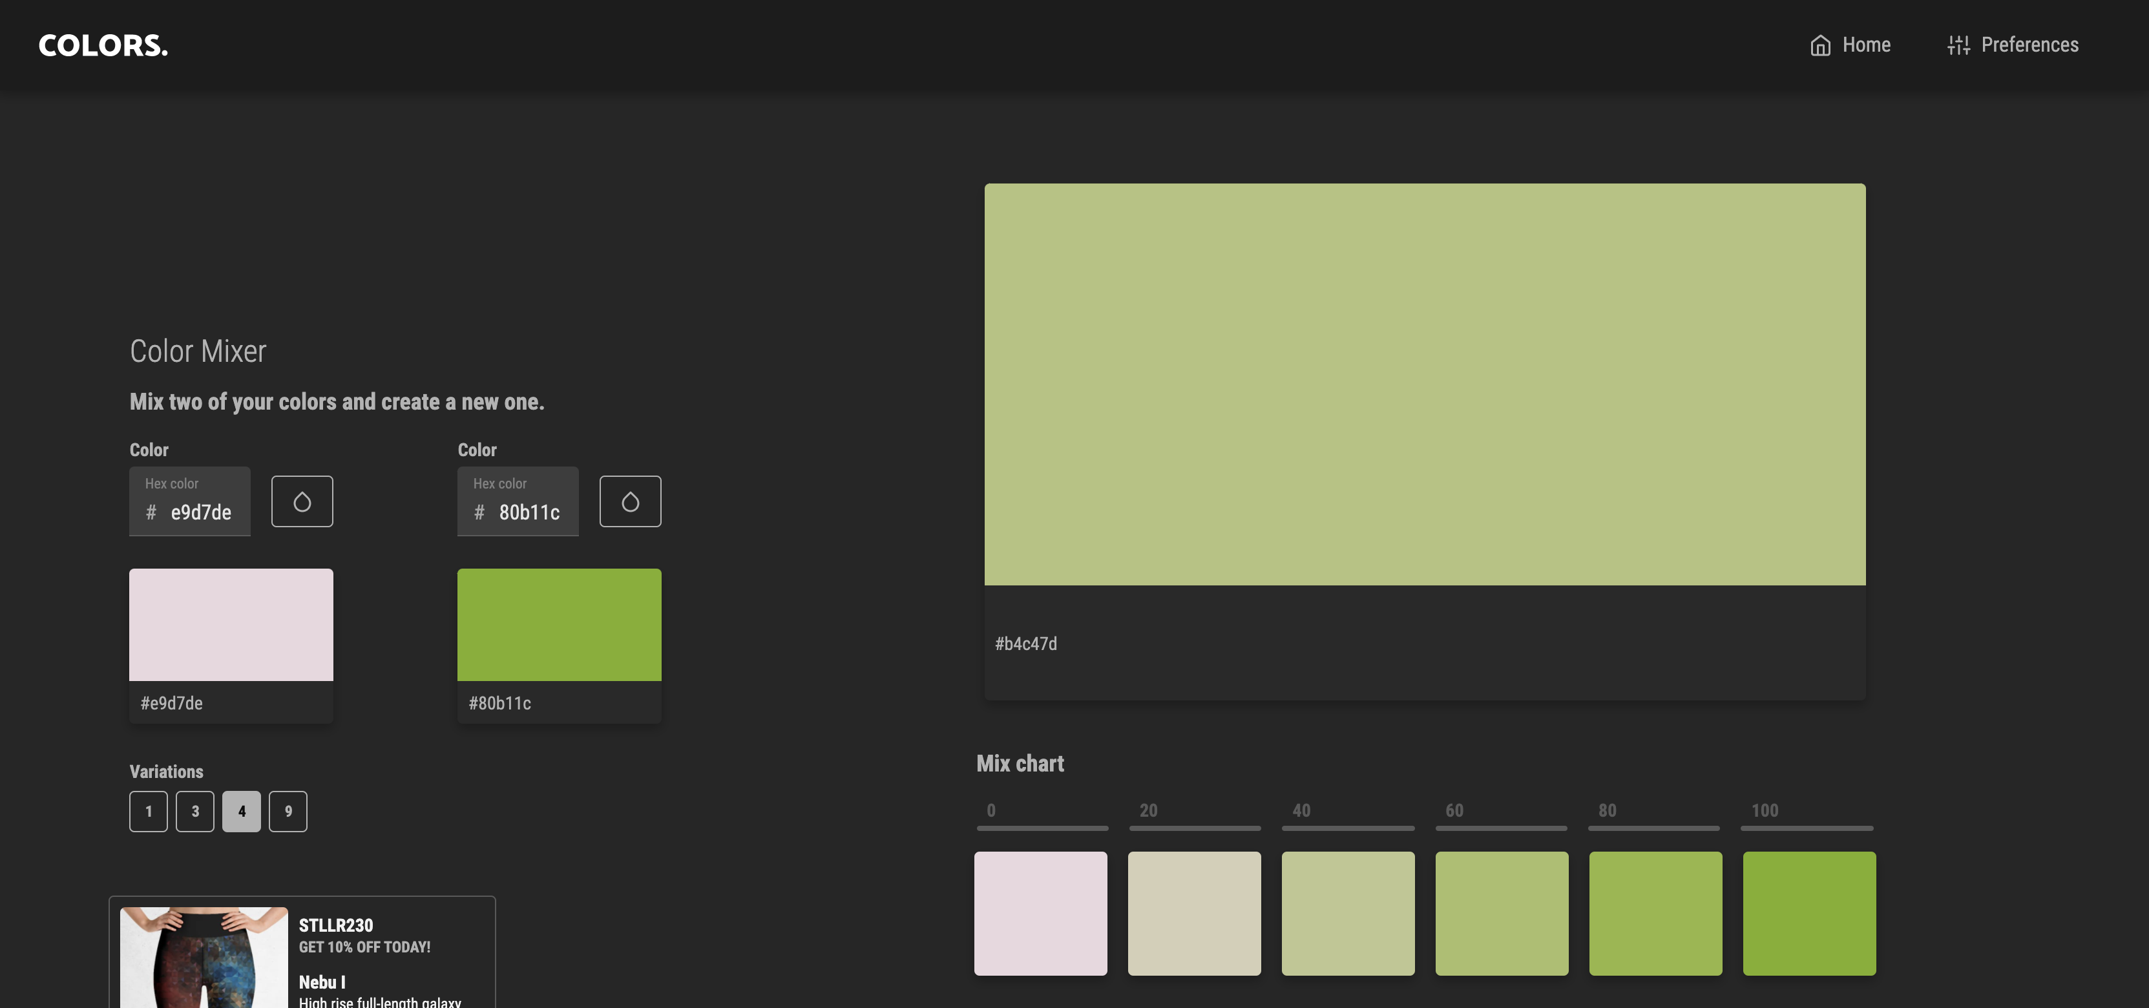Viewport: 2149px width, 1008px height.
Task: Click the e9d7de hex input field
Action: click(x=200, y=512)
